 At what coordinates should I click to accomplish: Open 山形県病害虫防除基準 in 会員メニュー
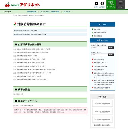tap(100, 66)
